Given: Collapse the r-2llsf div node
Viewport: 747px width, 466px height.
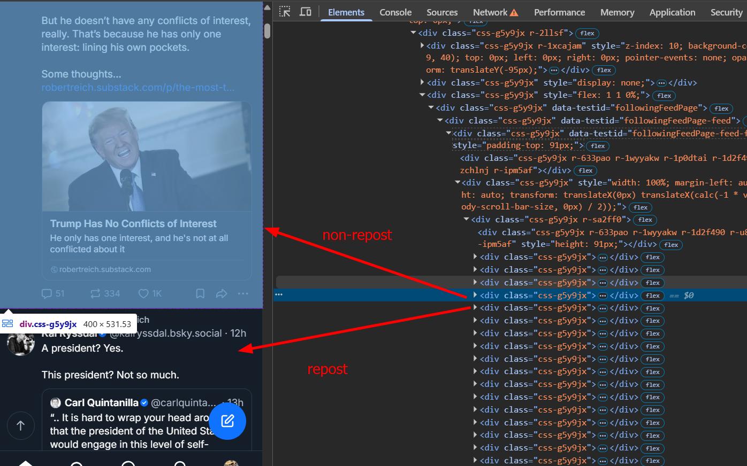Looking at the screenshot, I should 414,33.
